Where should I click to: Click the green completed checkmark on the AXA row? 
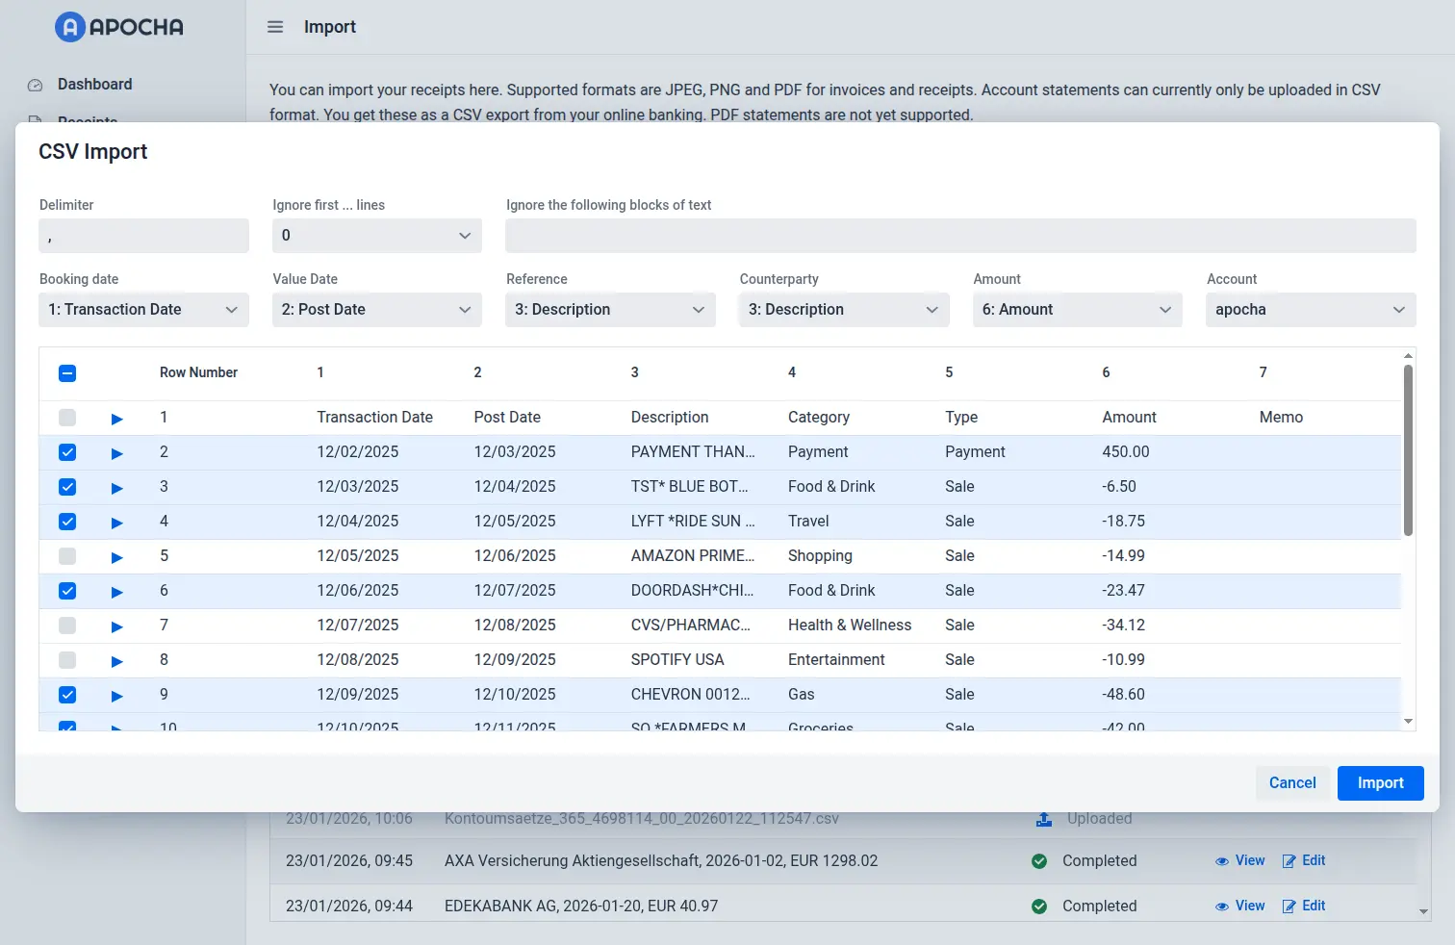(1039, 861)
